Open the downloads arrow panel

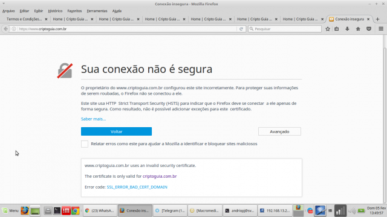(347, 29)
